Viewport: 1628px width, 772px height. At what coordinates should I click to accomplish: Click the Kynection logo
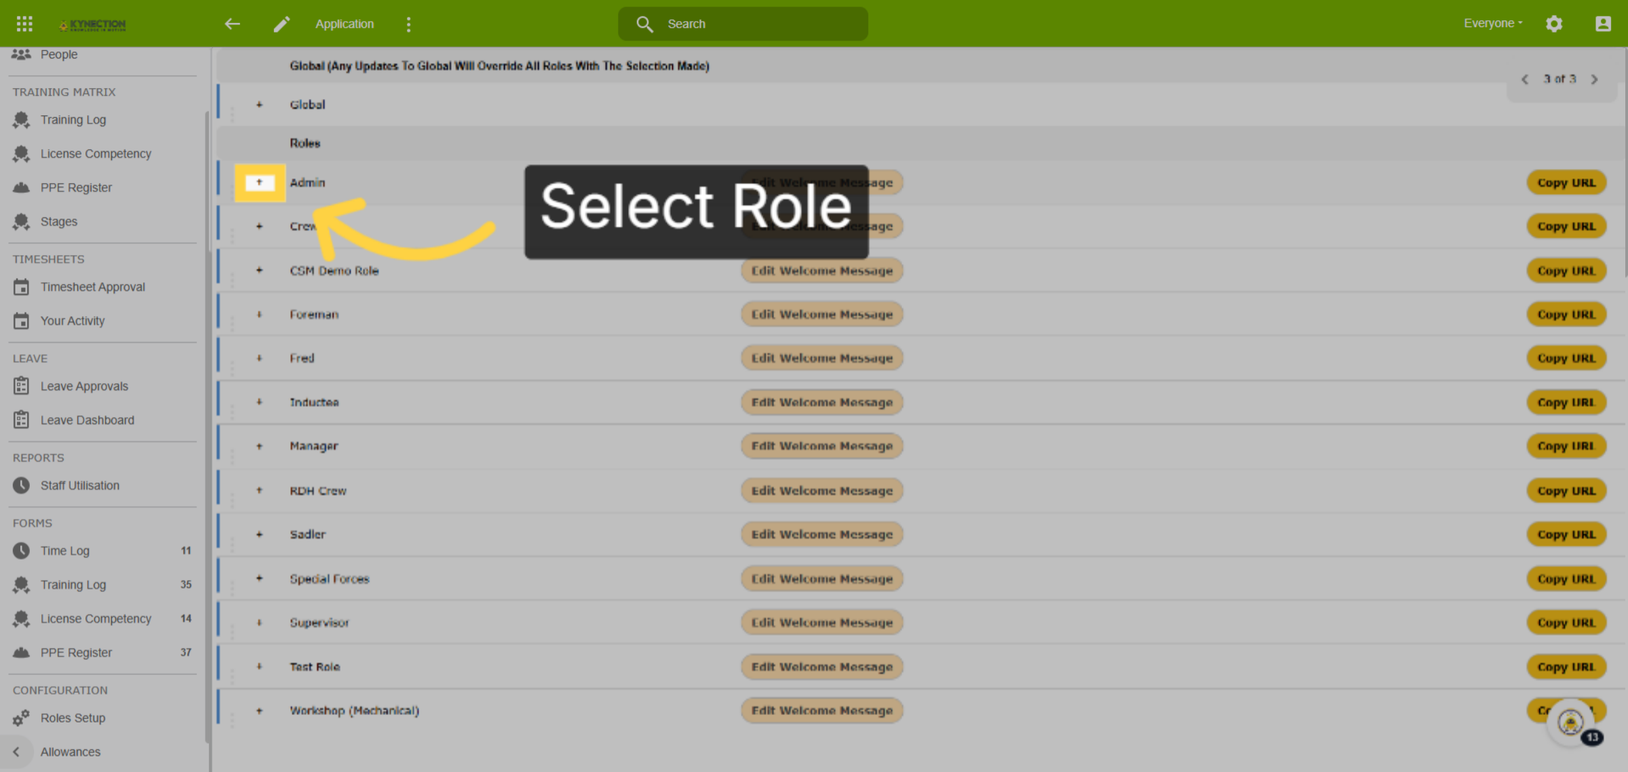point(92,24)
